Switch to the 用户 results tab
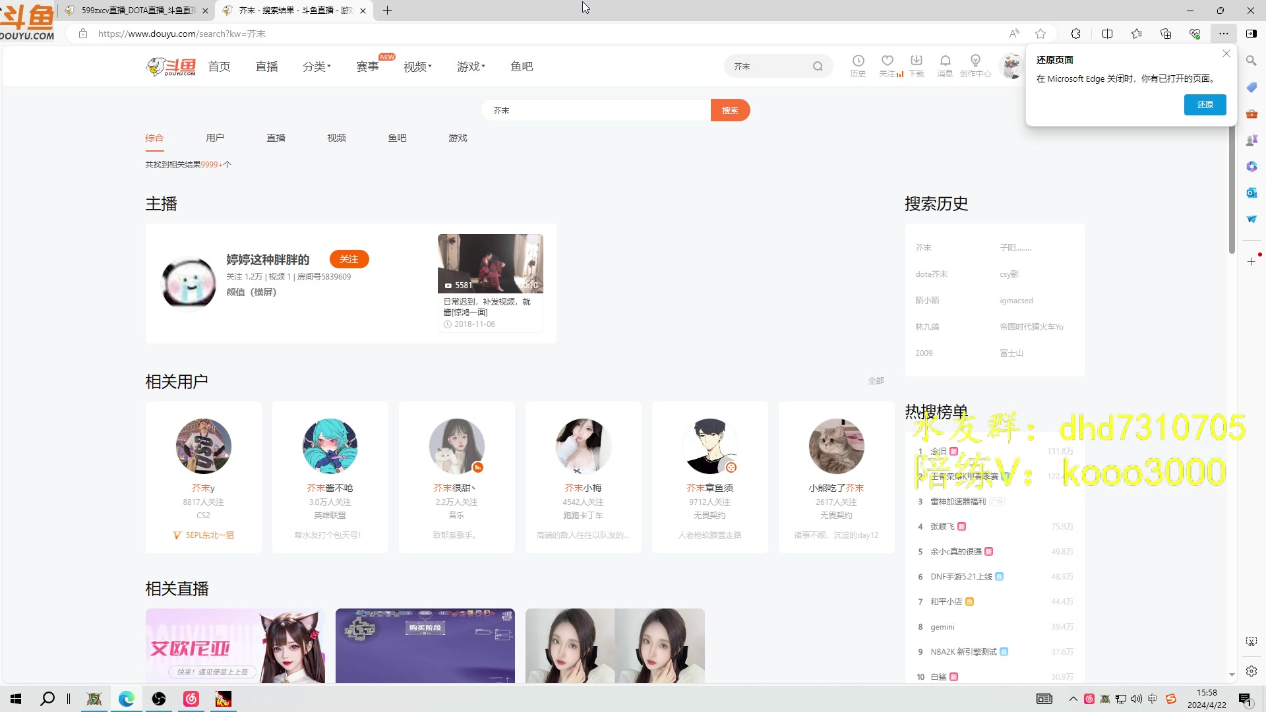The image size is (1266, 712). pyautogui.click(x=215, y=138)
